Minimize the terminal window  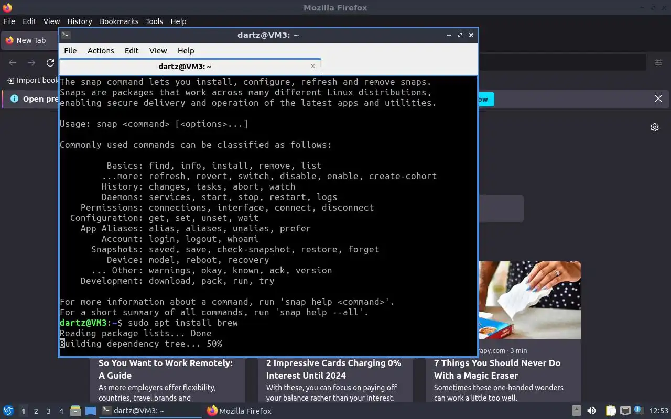pyautogui.click(x=449, y=35)
